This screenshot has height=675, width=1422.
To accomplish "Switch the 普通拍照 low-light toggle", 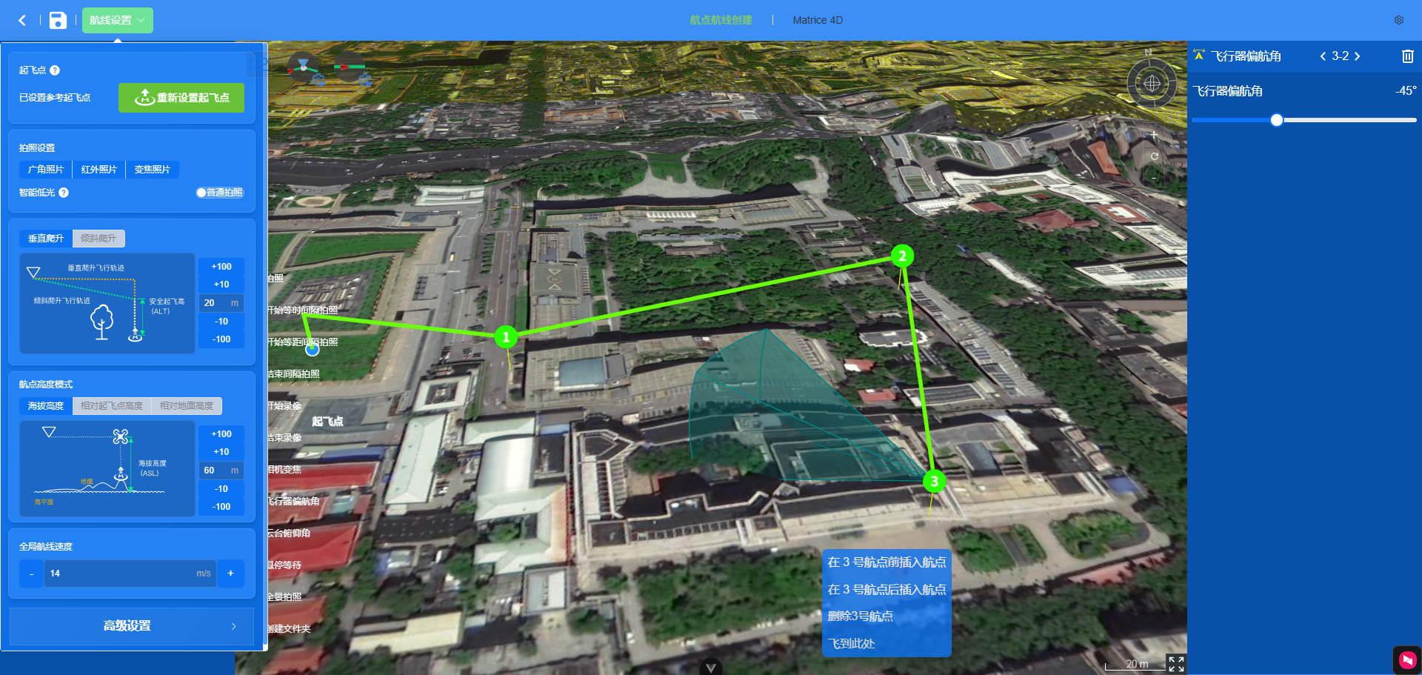I will [x=220, y=193].
